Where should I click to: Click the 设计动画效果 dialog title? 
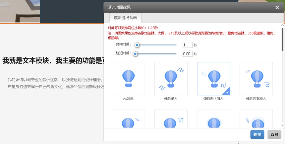tap(119, 7)
